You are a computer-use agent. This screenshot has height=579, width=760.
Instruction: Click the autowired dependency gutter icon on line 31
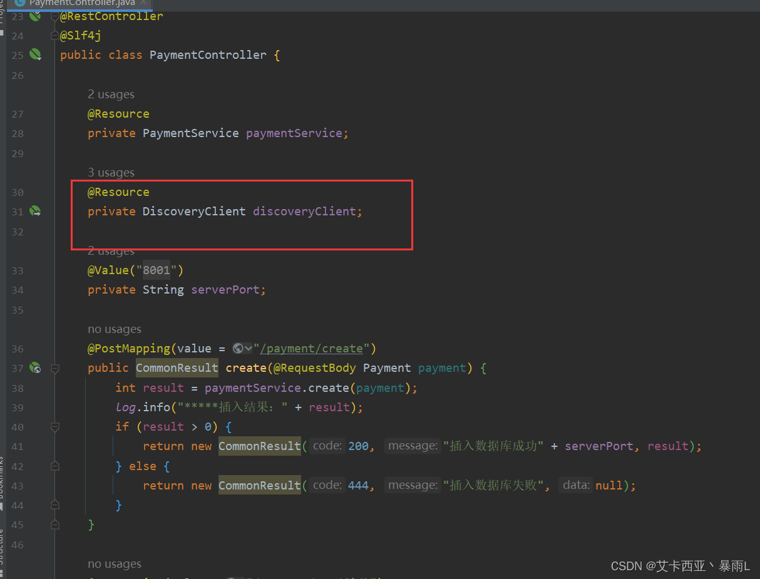pyautogui.click(x=36, y=212)
